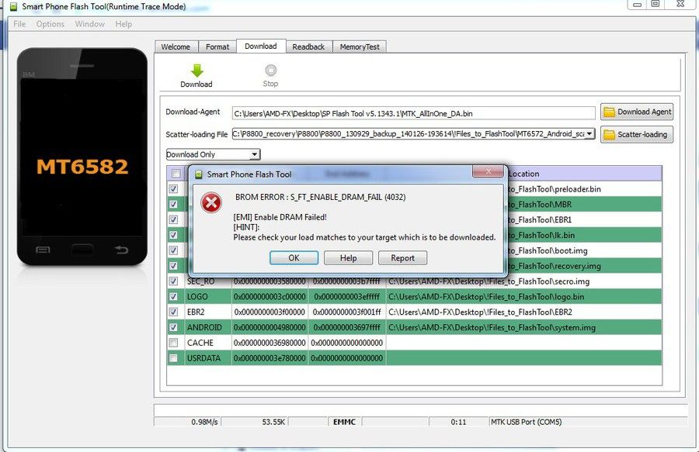Viewport: 699px width, 452px height.
Task: Open the Help menu
Action: [123, 24]
